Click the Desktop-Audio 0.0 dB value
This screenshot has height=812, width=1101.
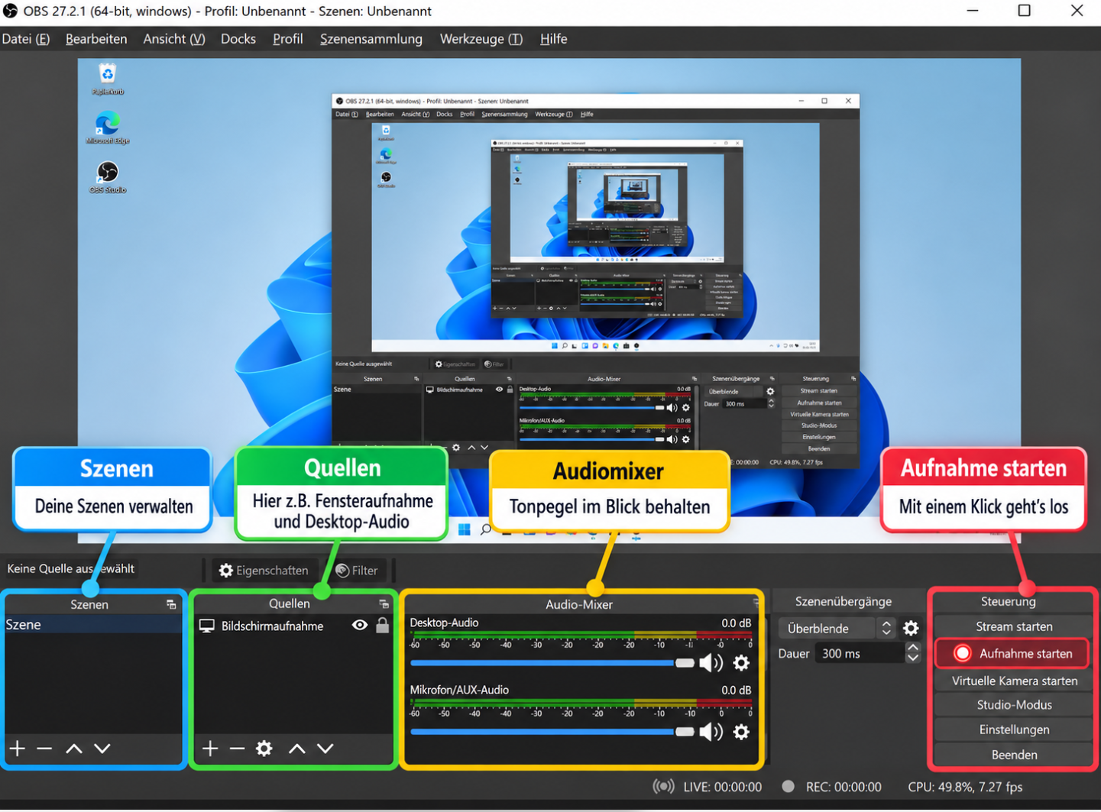(736, 623)
